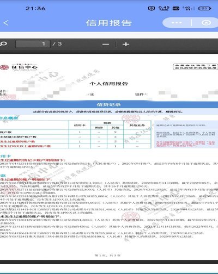The height and width of the screenshot is (274, 218).
Task: Zoom out with the minus button
Action: (x=106, y=44)
